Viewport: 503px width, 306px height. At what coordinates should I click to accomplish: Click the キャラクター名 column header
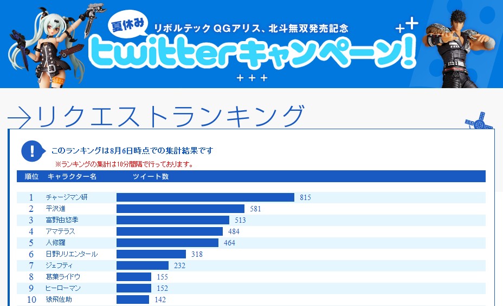(72, 177)
